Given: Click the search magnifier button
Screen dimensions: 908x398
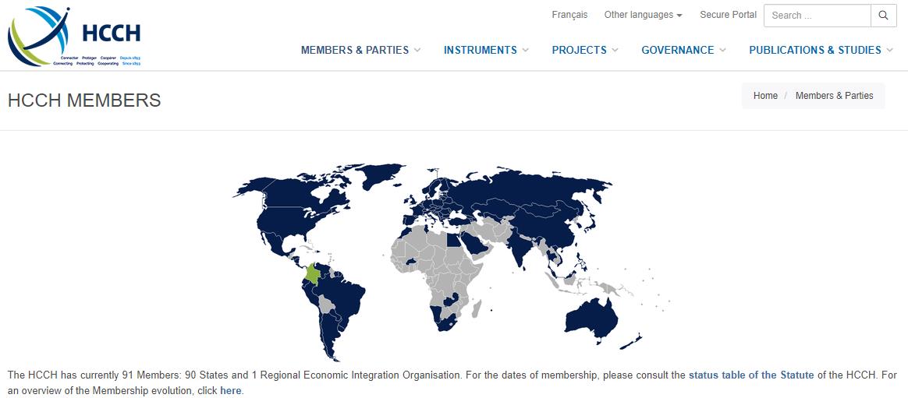Looking at the screenshot, I should pos(883,16).
